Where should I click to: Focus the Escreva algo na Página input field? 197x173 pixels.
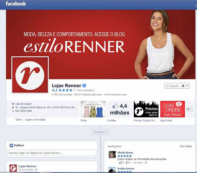(x=52, y=153)
